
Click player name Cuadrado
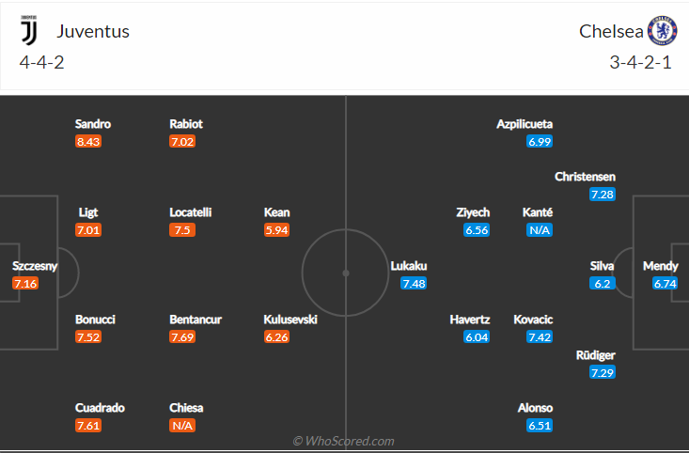click(x=100, y=408)
